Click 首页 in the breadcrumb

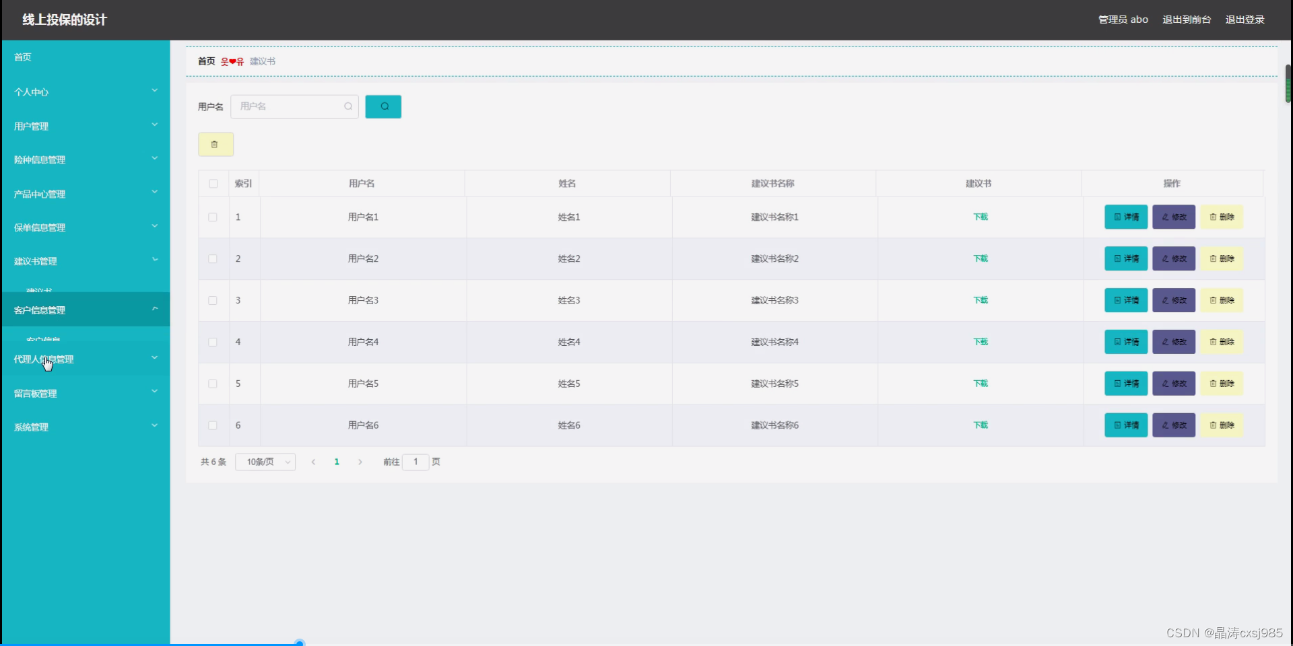(x=206, y=61)
